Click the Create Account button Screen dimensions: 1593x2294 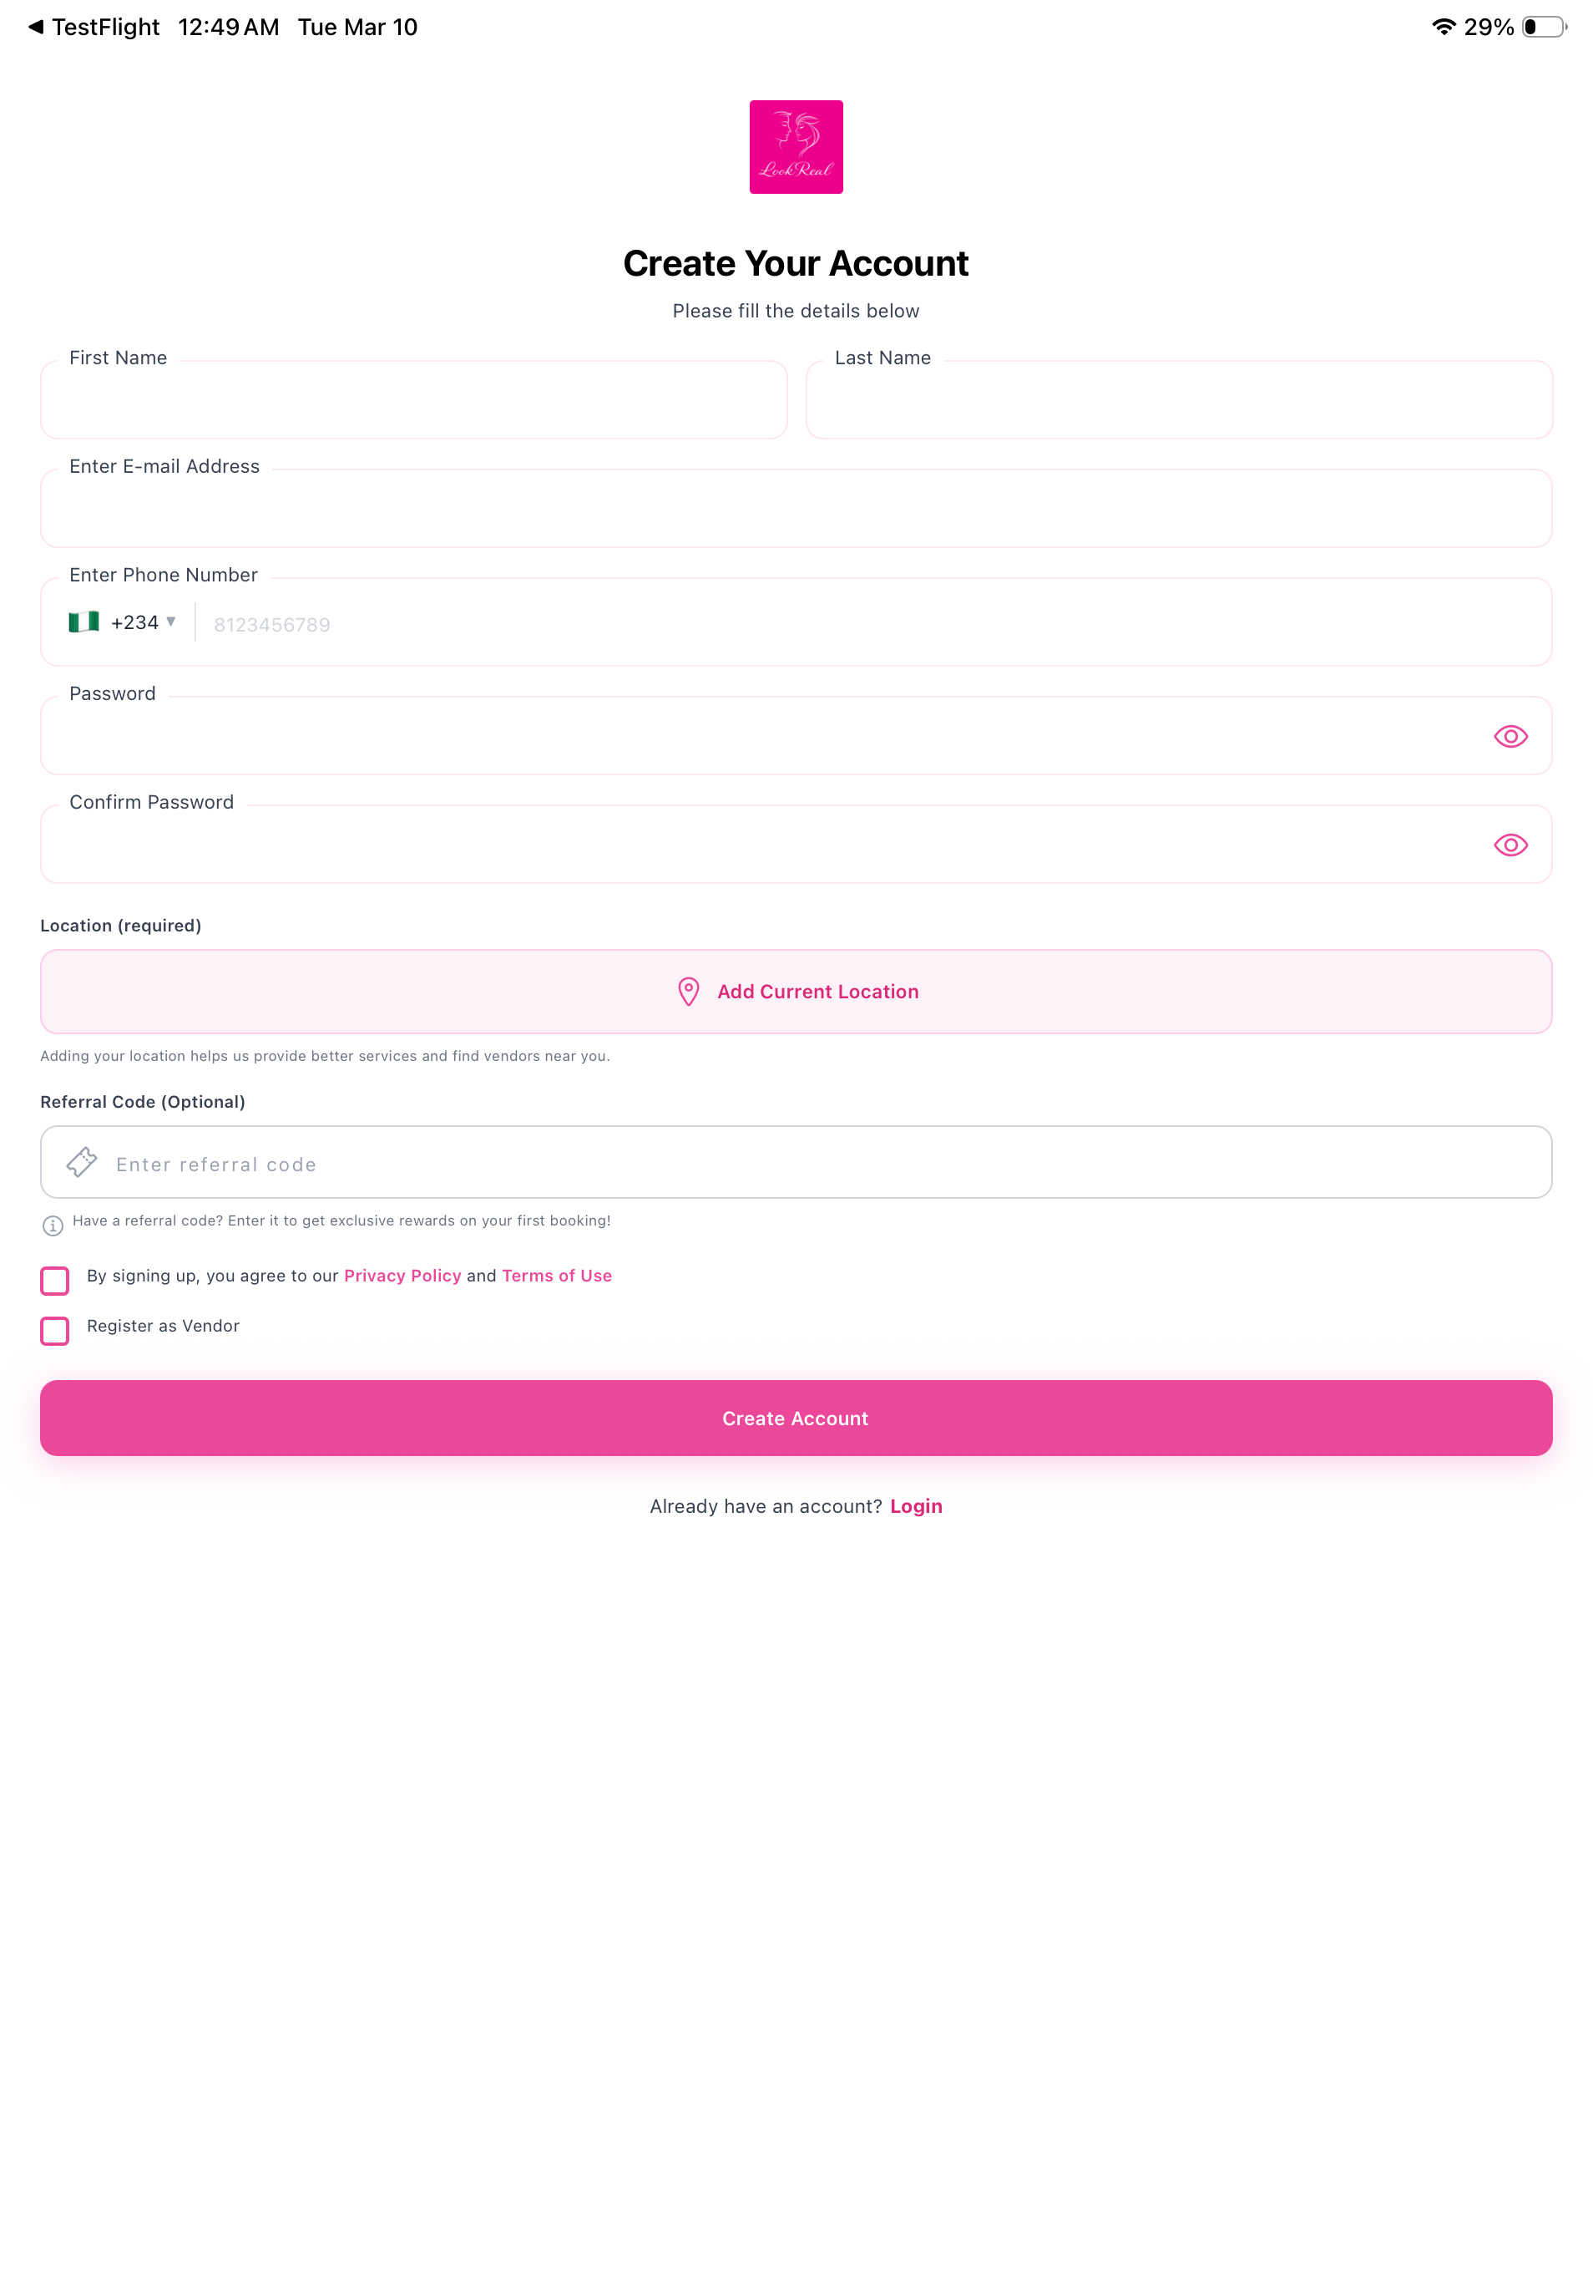(796, 1417)
